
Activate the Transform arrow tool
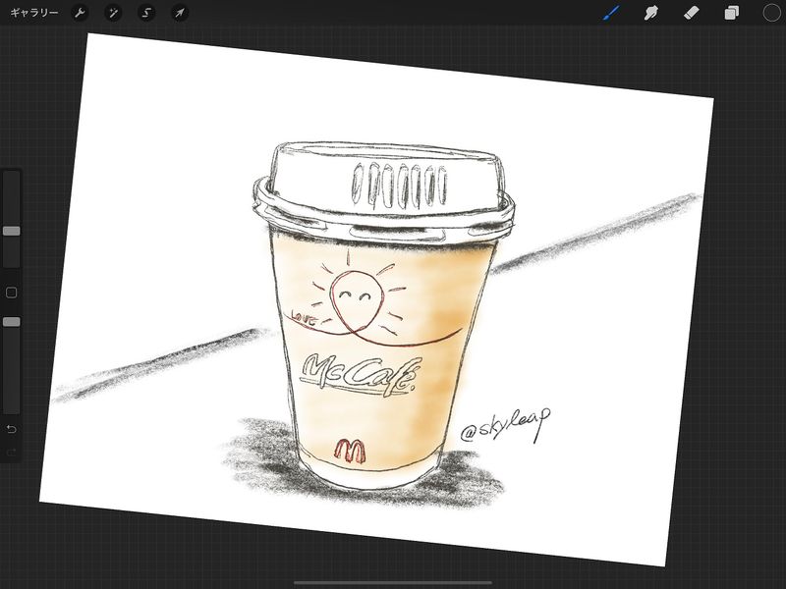click(x=179, y=13)
